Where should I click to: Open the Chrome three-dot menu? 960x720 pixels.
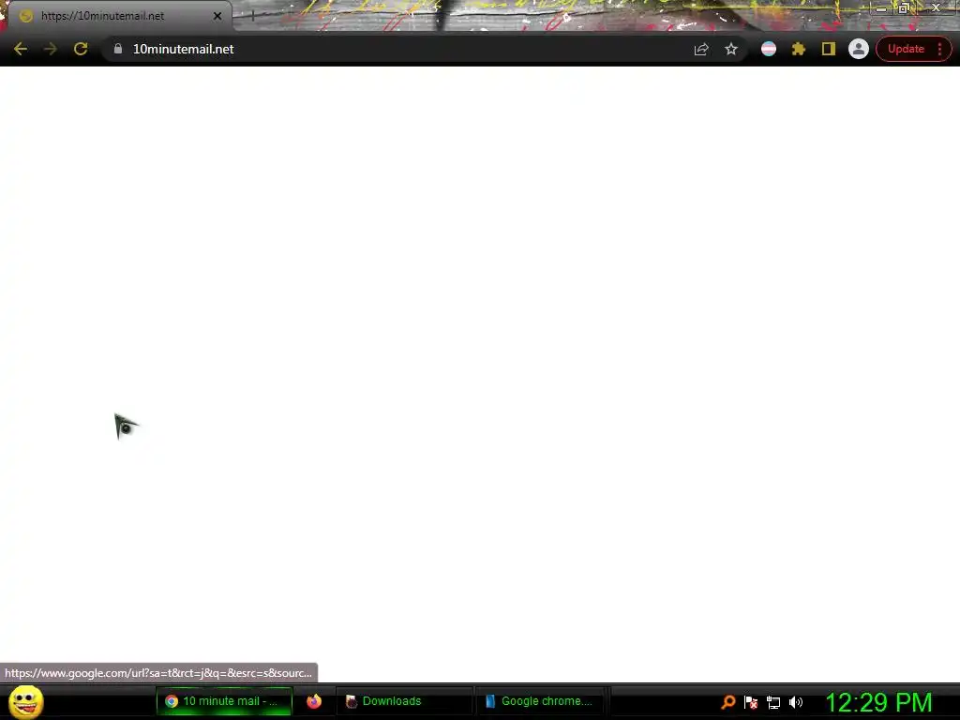click(939, 49)
